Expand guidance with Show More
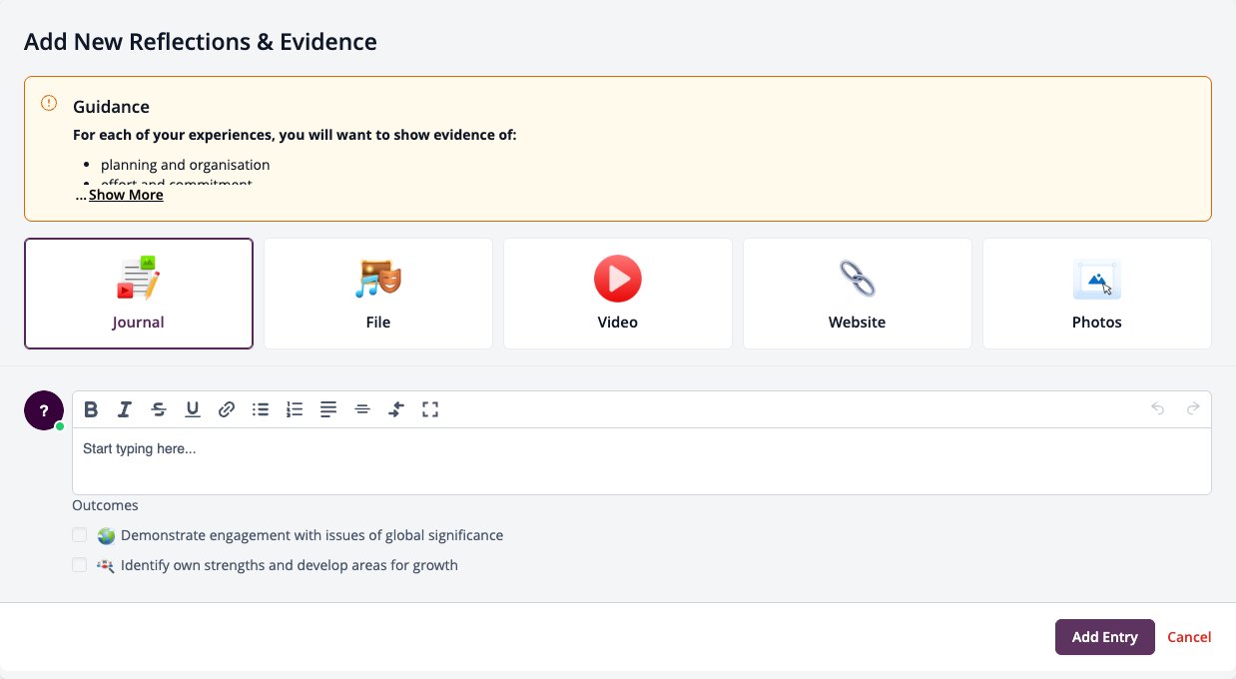This screenshot has height=679, width=1236. click(x=126, y=195)
